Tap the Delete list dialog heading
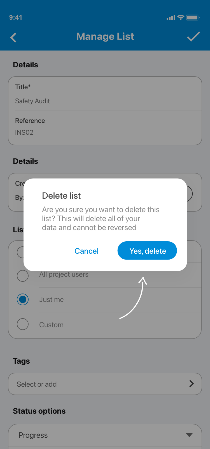 [61, 196]
